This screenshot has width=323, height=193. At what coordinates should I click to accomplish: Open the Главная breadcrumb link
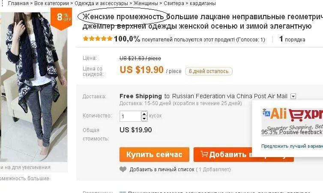tap(18, 3)
